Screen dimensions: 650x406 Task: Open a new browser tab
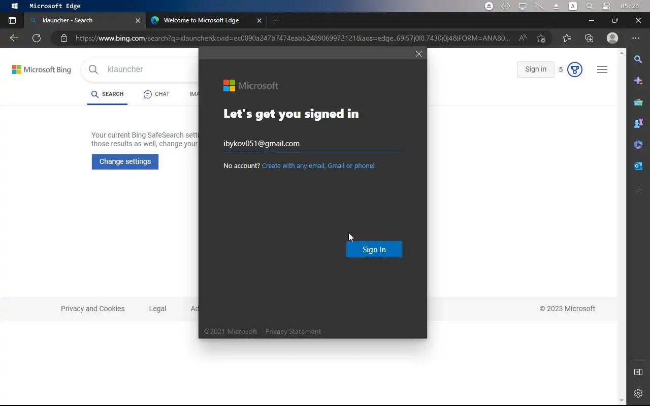pyautogui.click(x=276, y=20)
